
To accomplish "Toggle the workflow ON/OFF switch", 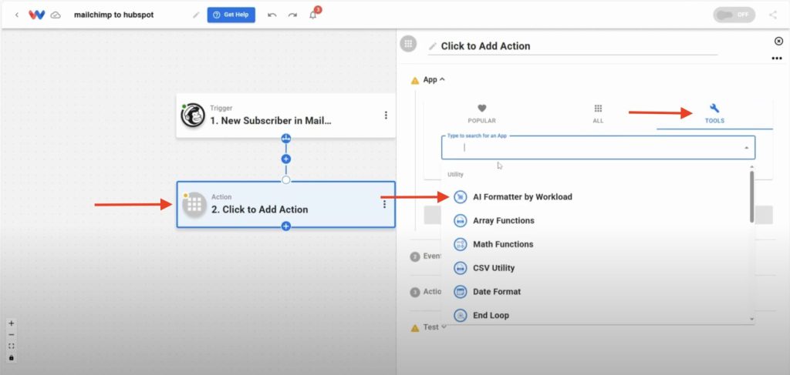I will click(x=734, y=15).
